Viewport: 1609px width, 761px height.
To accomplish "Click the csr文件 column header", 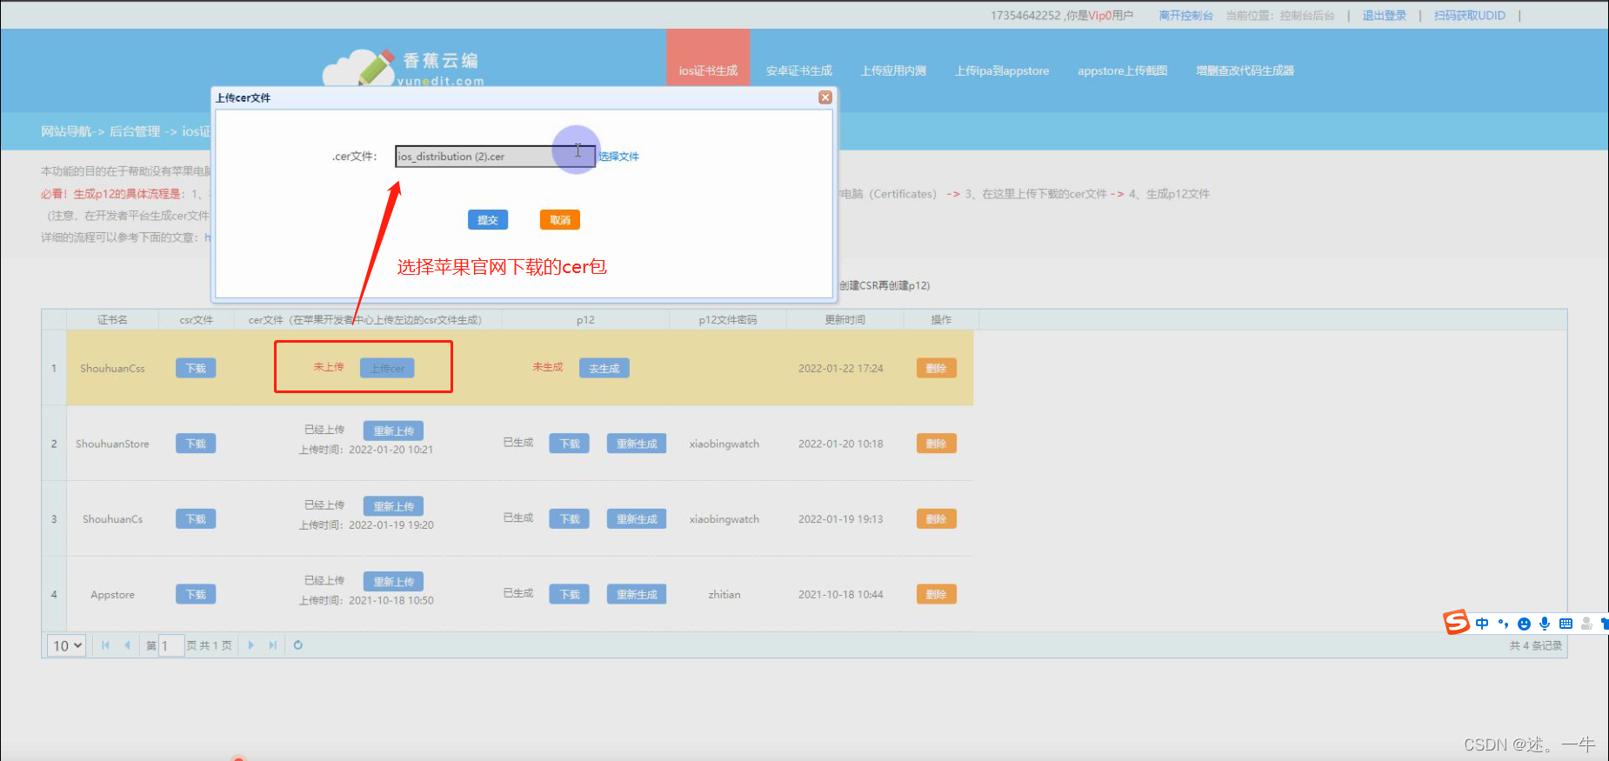I will coord(196,320).
